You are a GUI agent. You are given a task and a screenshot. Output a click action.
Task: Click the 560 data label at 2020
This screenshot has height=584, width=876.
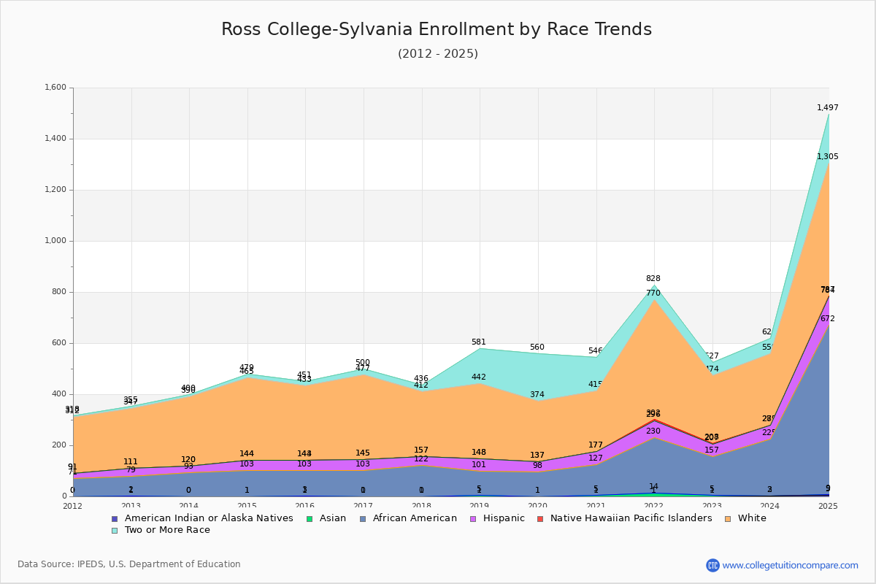point(537,347)
